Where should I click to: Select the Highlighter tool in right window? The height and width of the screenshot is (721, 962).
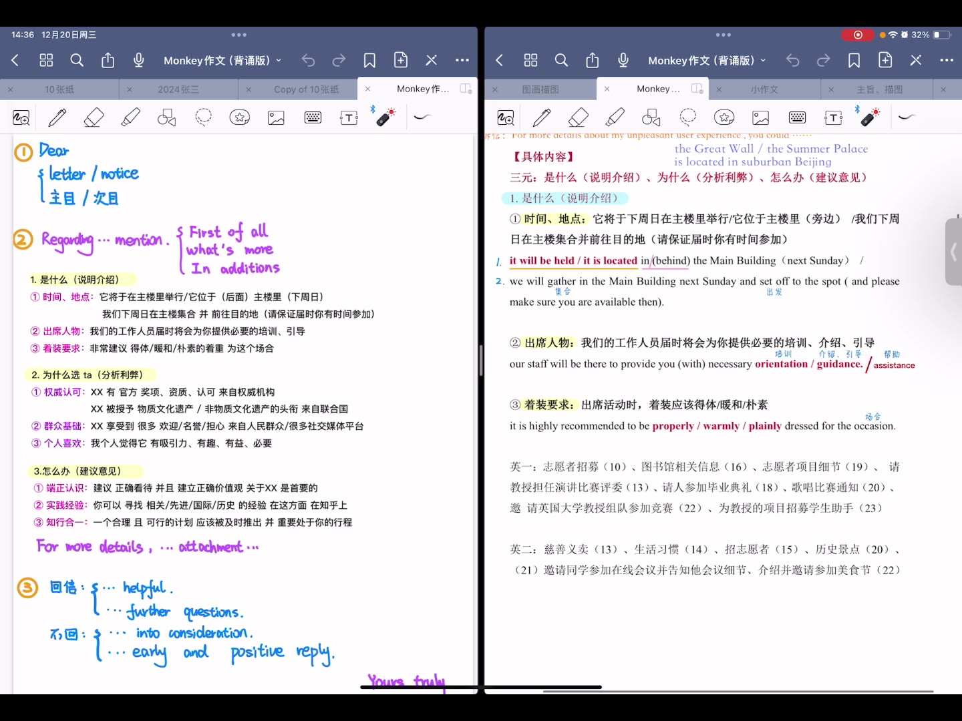(x=615, y=118)
